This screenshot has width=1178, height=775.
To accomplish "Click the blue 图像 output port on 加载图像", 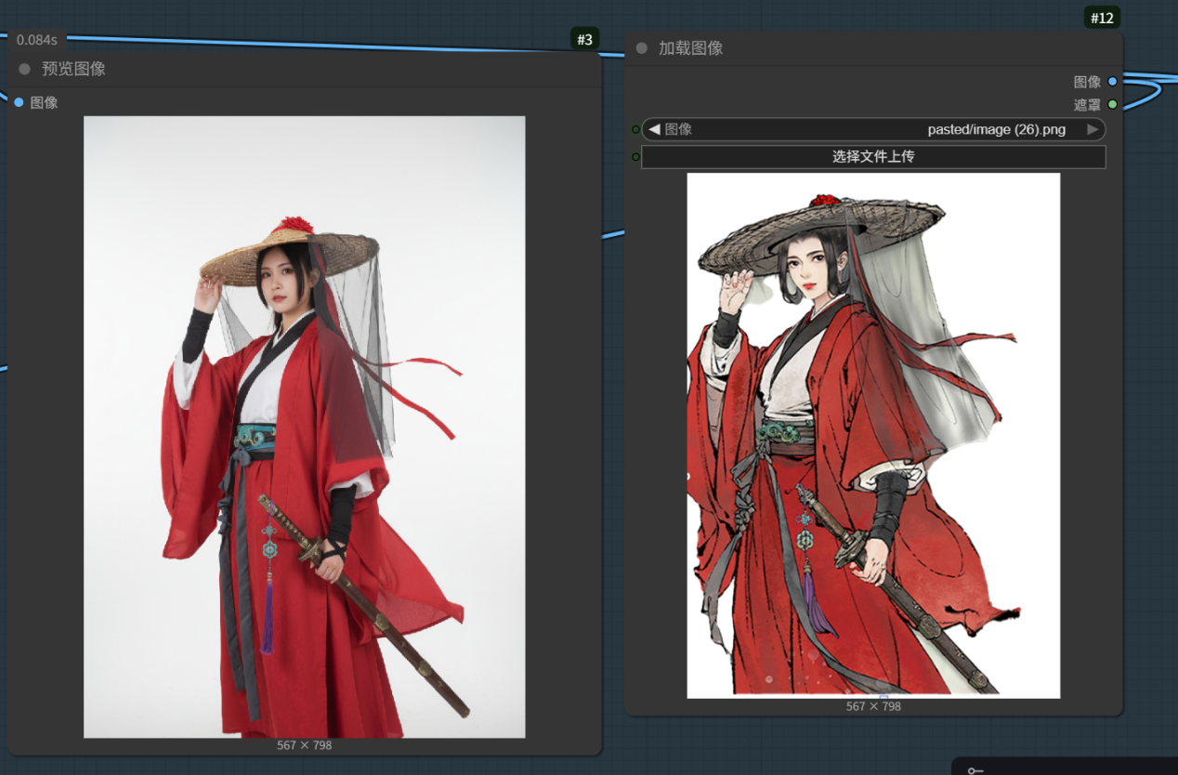I will 1112,82.
